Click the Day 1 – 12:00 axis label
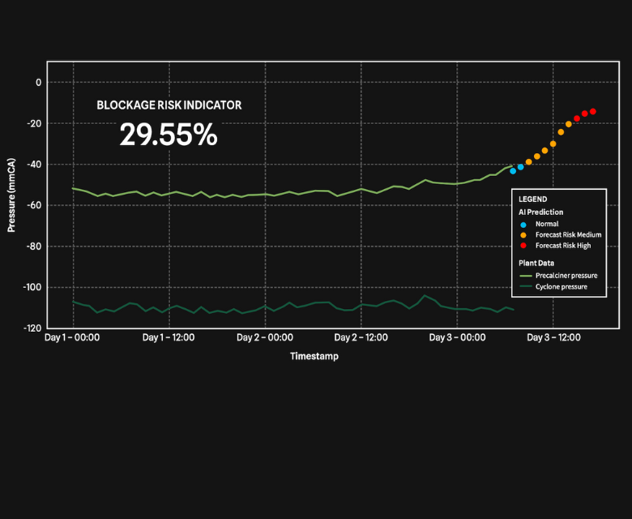632x519 pixels. (x=169, y=337)
